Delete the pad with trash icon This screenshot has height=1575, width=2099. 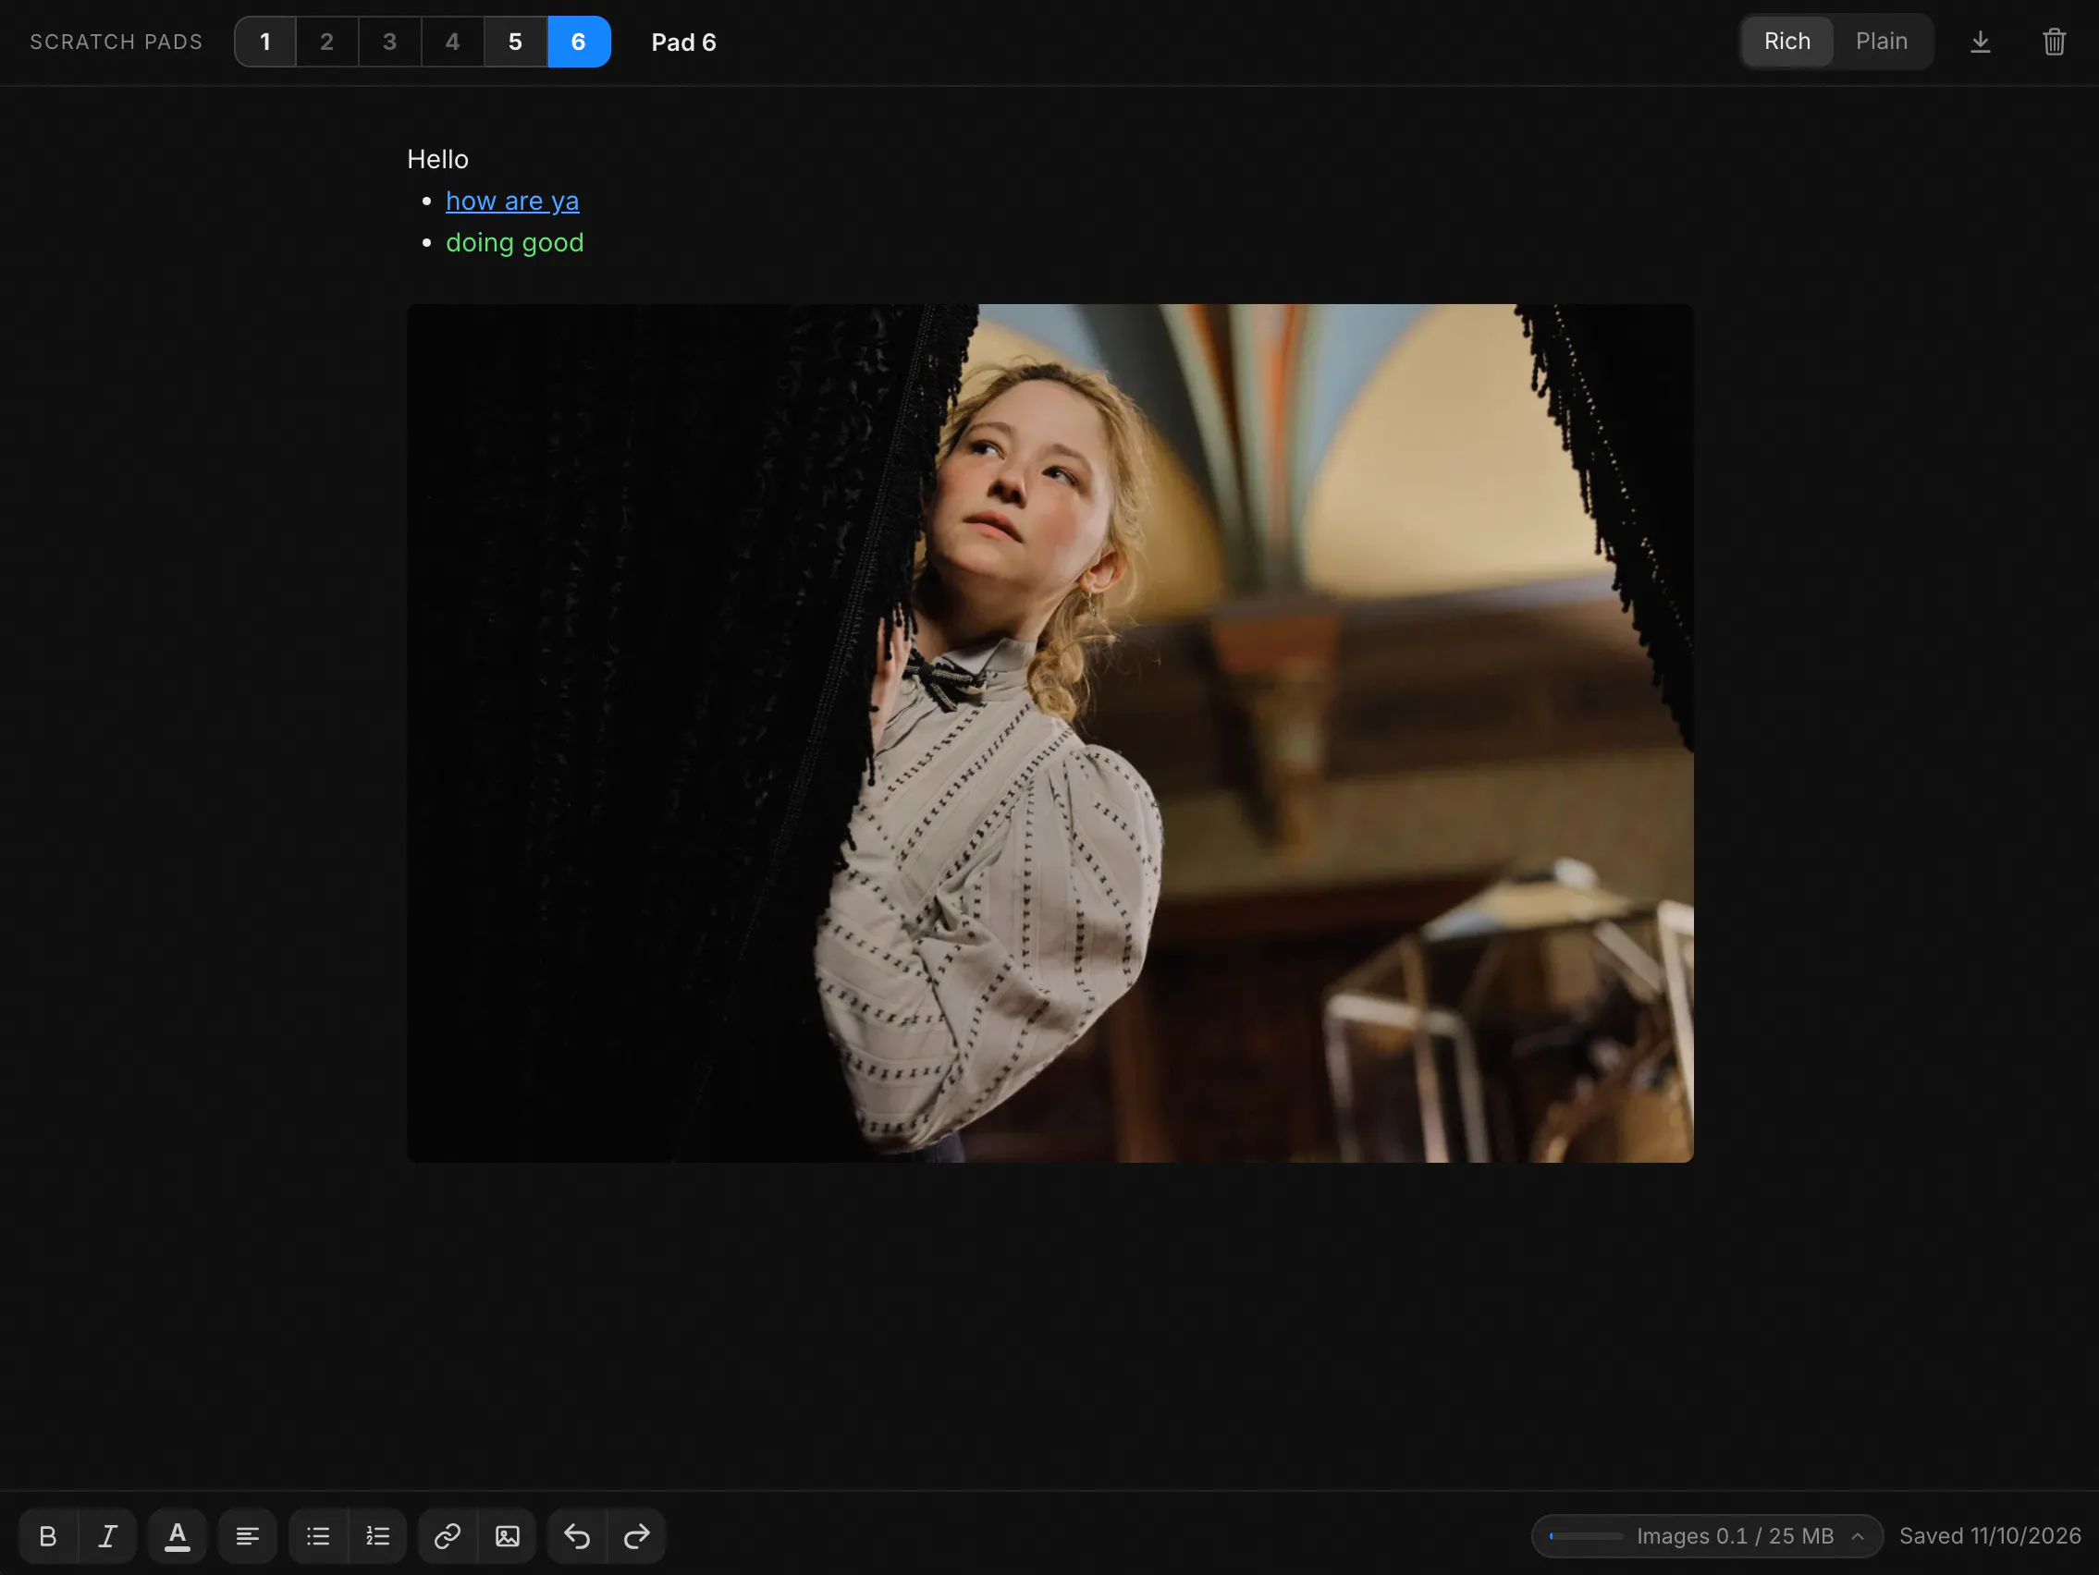pyautogui.click(x=2055, y=42)
